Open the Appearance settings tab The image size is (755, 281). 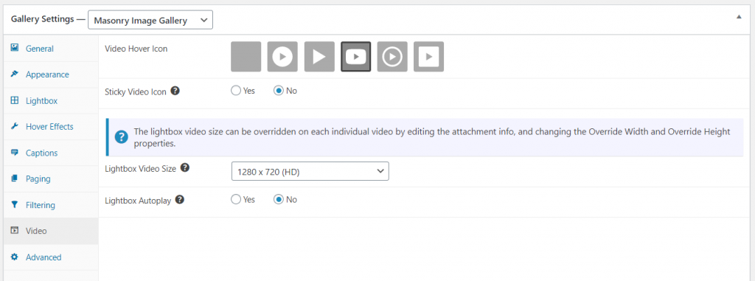pyautogui.click(x=51, y=74)
